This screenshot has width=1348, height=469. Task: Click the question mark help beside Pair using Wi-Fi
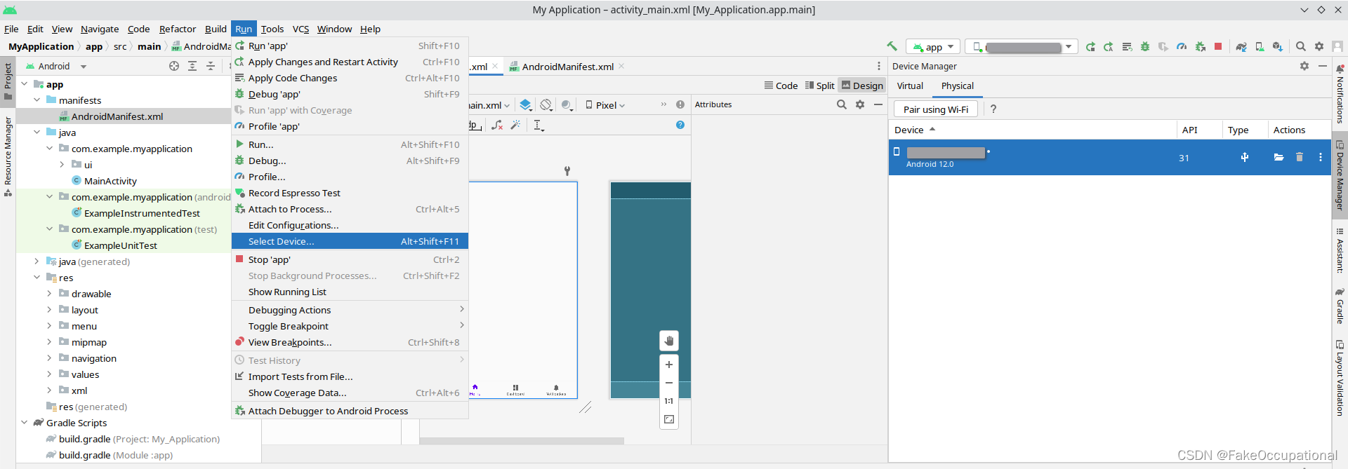pyautogui.click(x=993, y=109)
